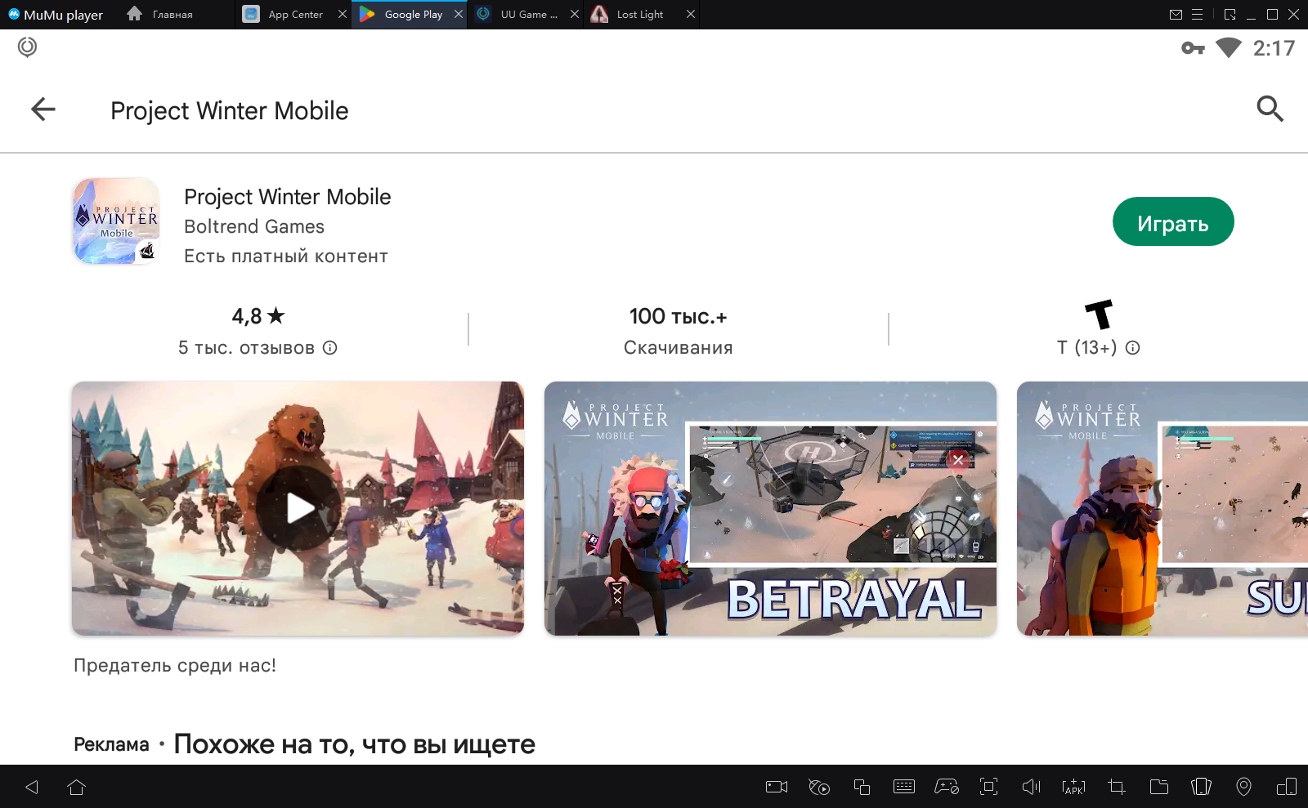Click the gamepad settings icon
The height and width of the screenshot is (808, 1308).
click(x=946, y=787)
